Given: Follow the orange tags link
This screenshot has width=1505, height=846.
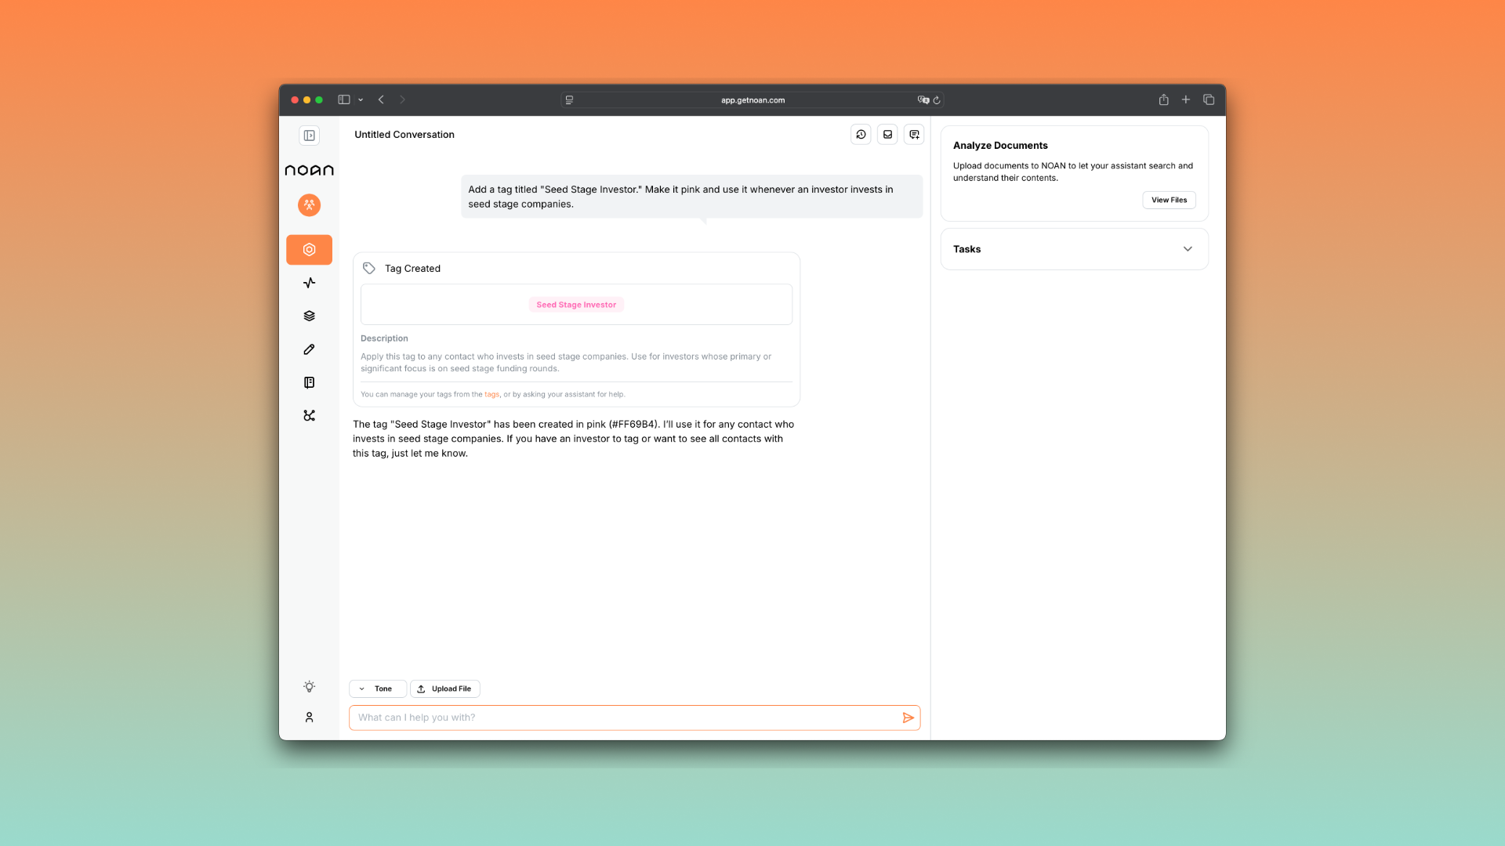Looking at the screenshot, I should coord(491,395).
